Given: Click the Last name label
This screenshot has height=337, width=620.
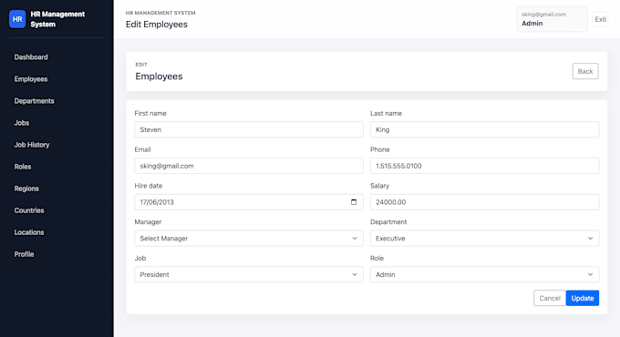Looking at the screenshot, I should pos(386,113).
